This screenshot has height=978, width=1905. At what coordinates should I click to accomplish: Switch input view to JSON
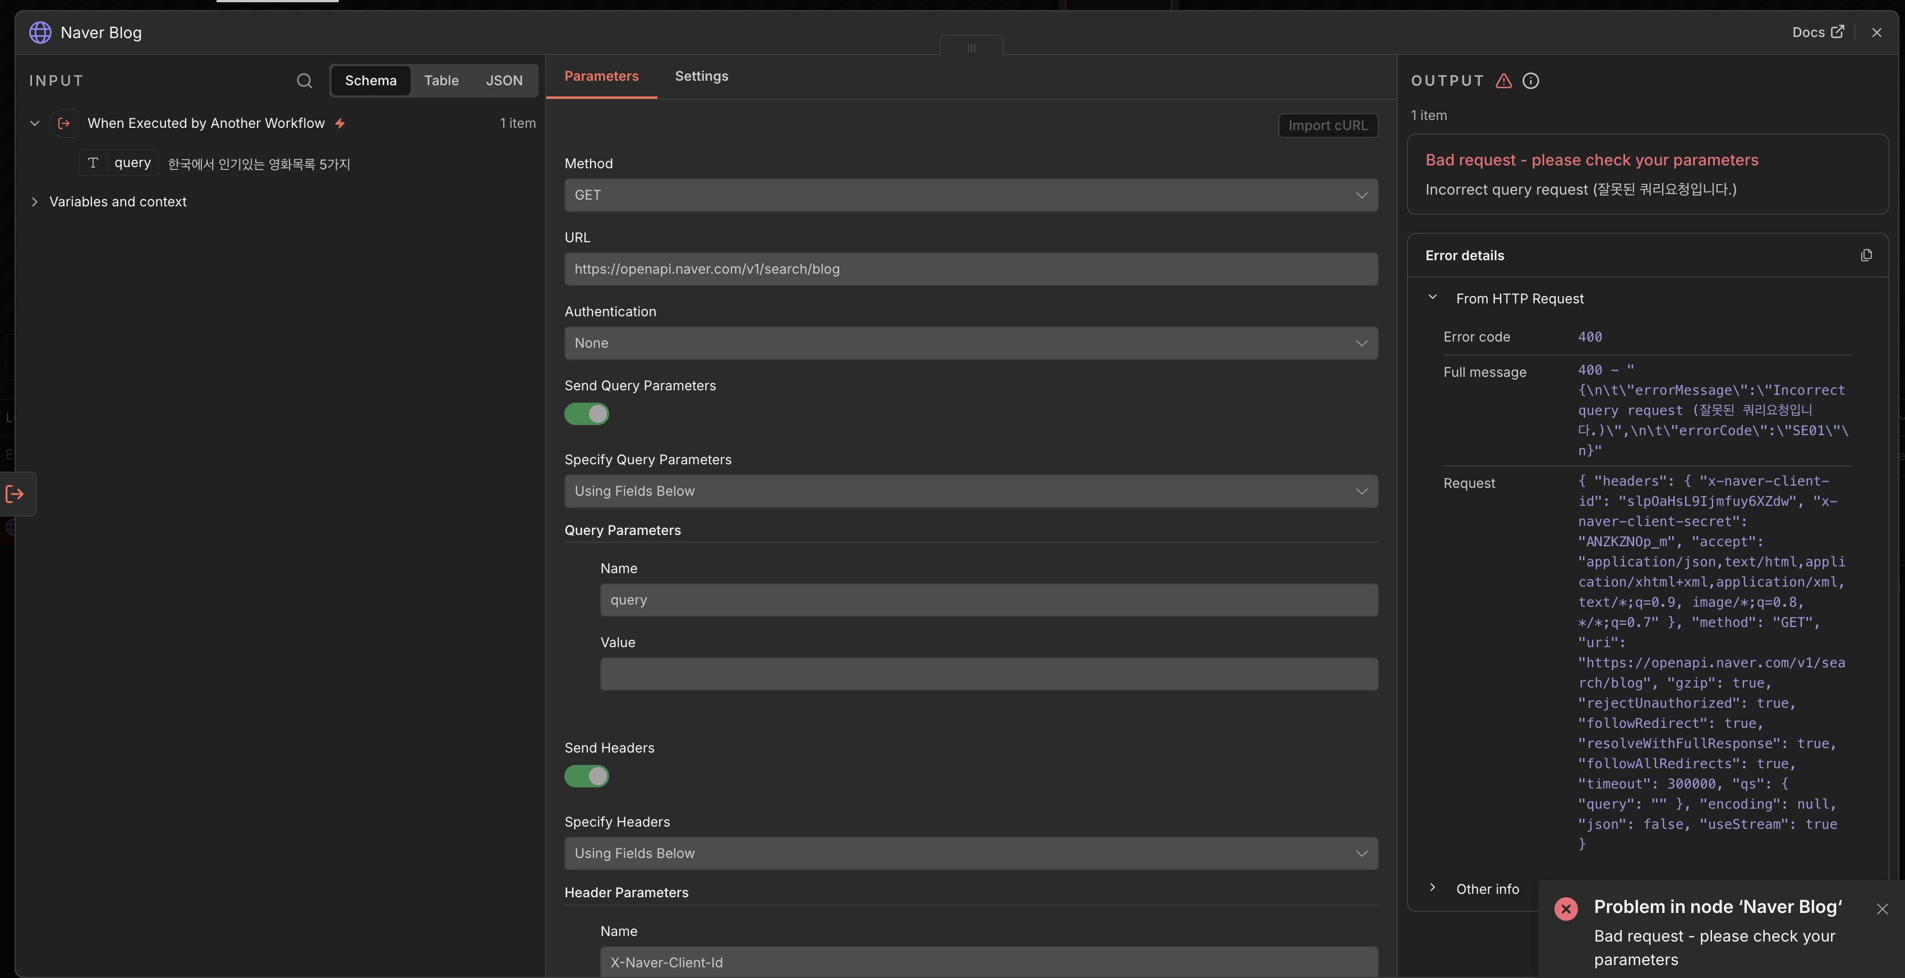[504, 81]
